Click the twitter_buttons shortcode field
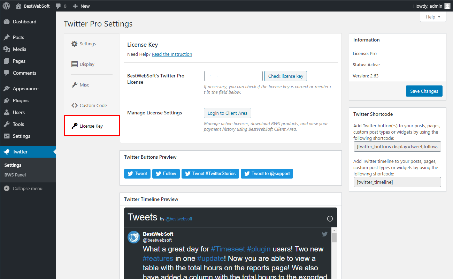 [x=397, y=146]
